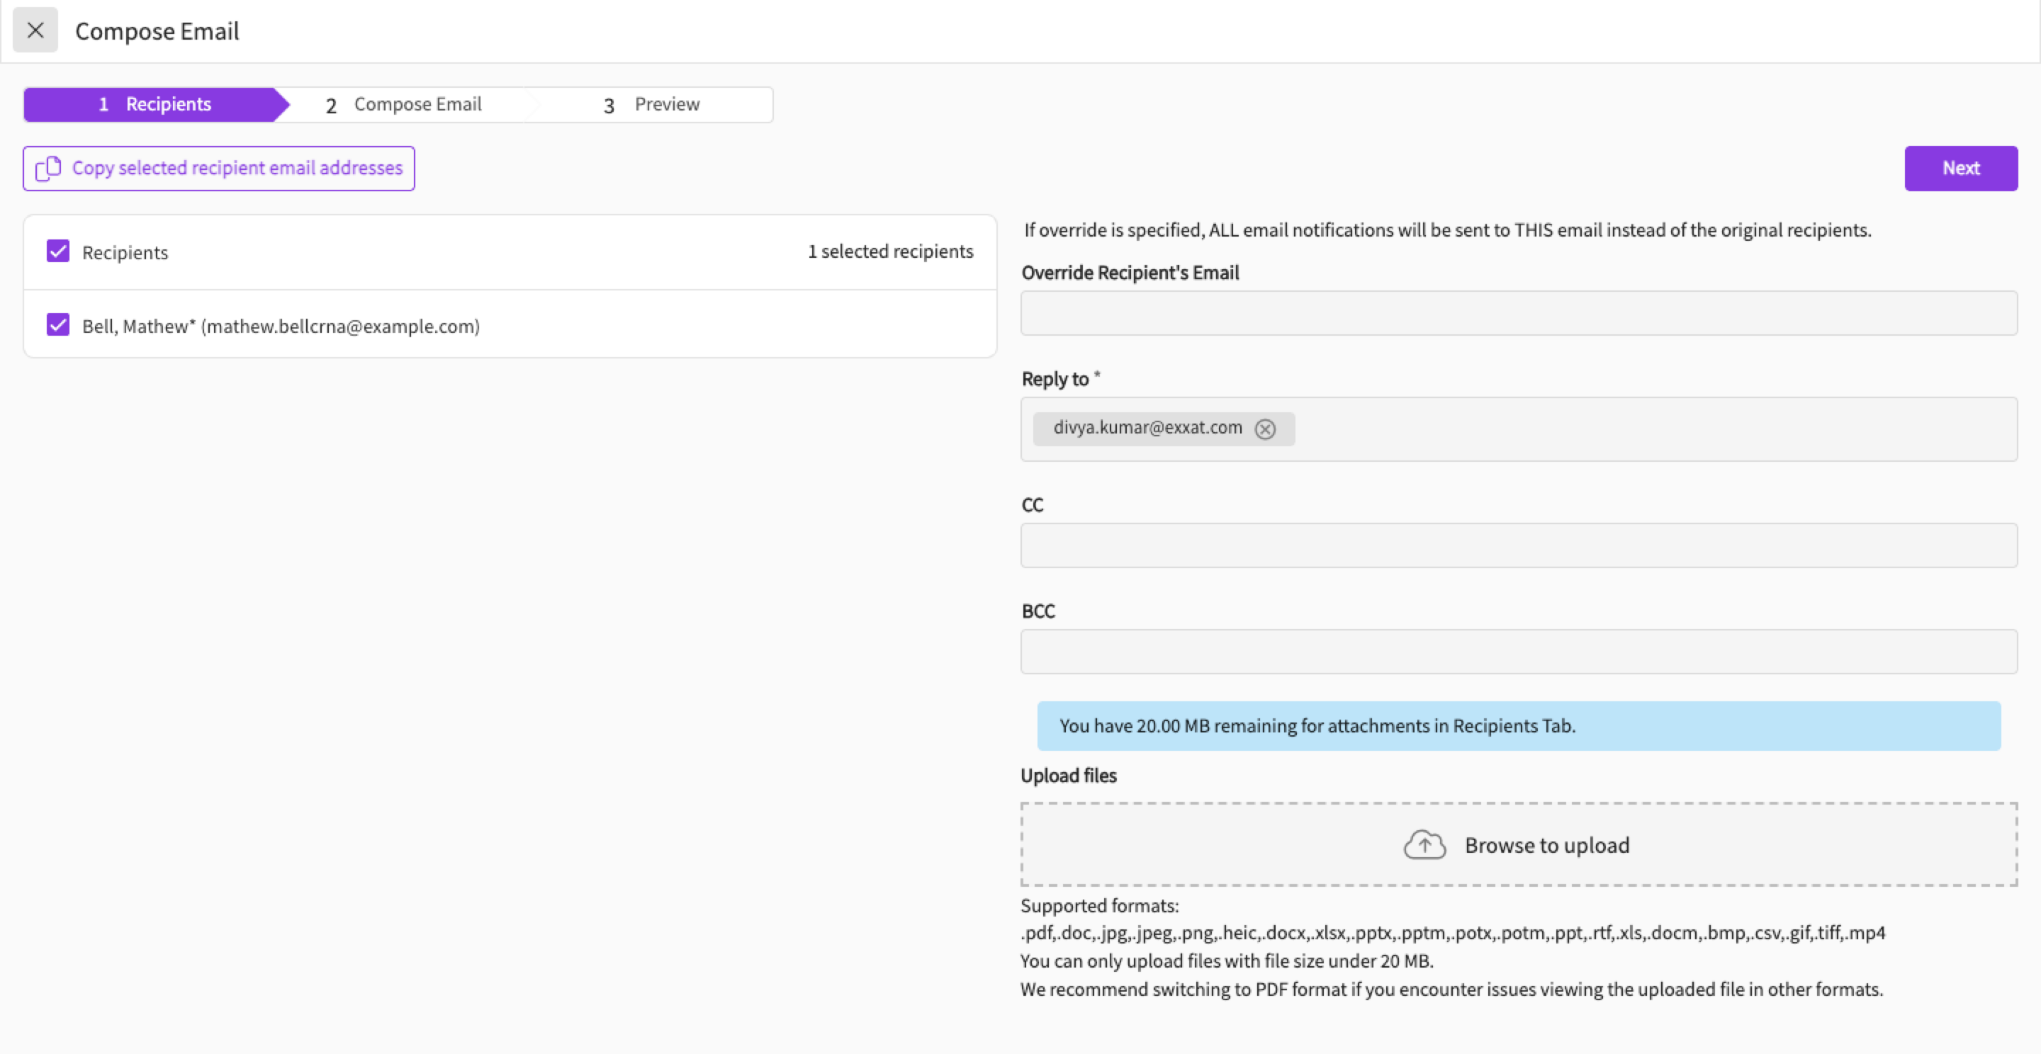Focus the Override Recipient's Email field
The width and height of the screenshot is (2041, 1054).
pyautogui.click(x=1518, y=313)
